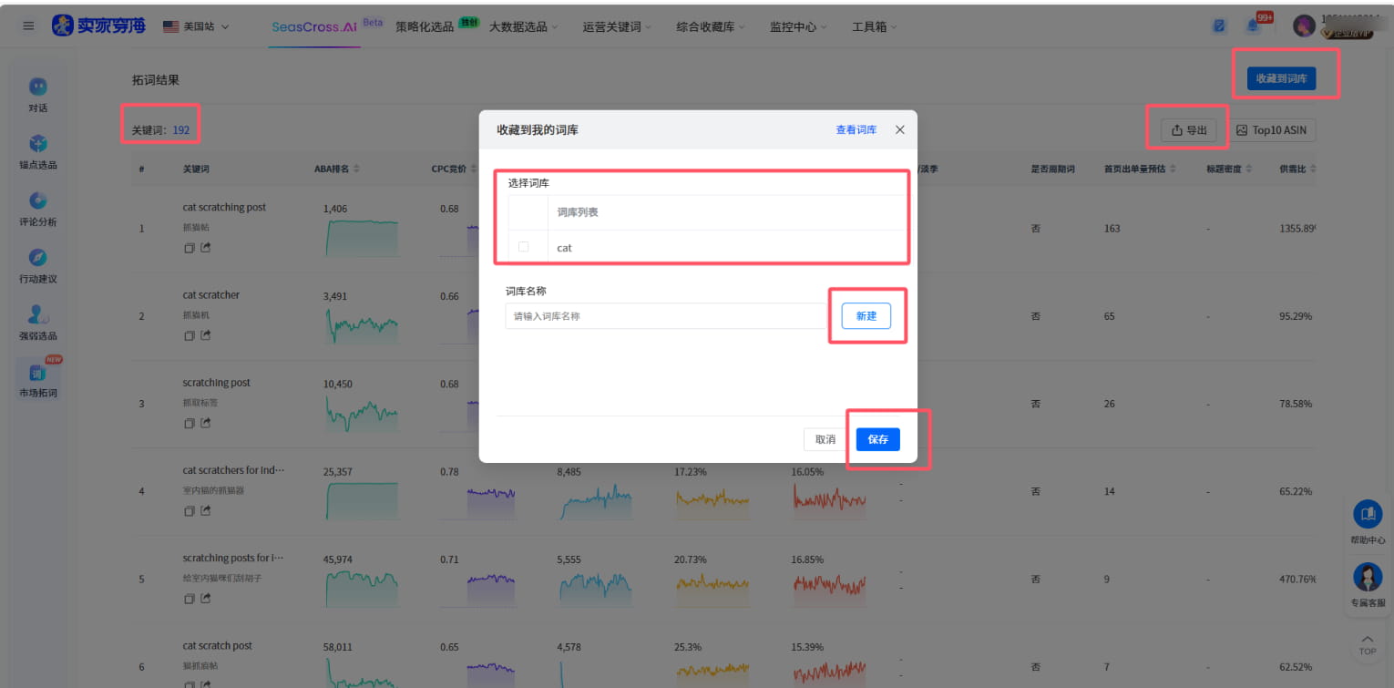Check the cat word list entry

(522, 247)
